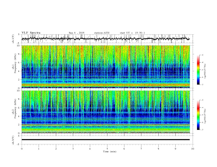
Task: Click the "station=ATH" header label
Action: point(102,33)
